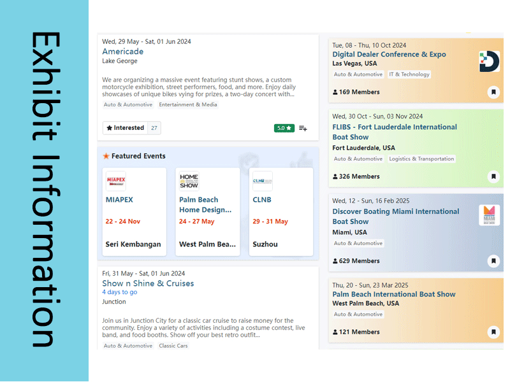Click the 'Lake George' location text
This screenshot has width=510, height=382.
tap(120, 61)
